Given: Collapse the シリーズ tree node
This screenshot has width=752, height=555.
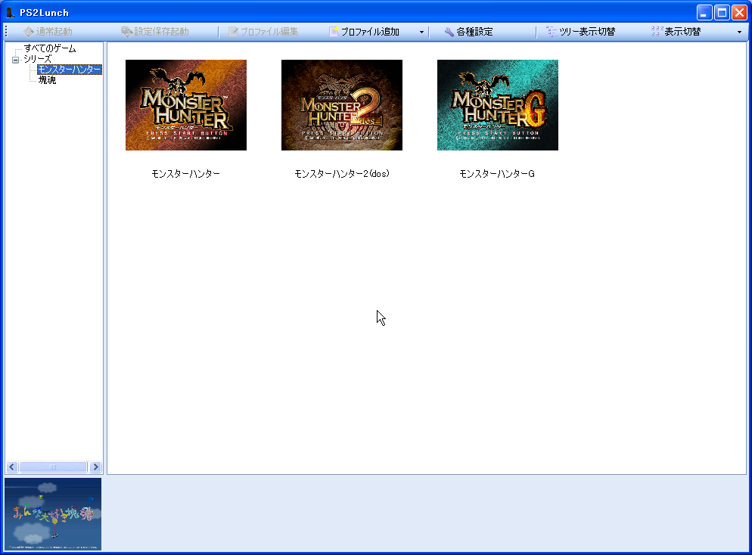Looking at the screenshot, I should [x=15, y=60].
